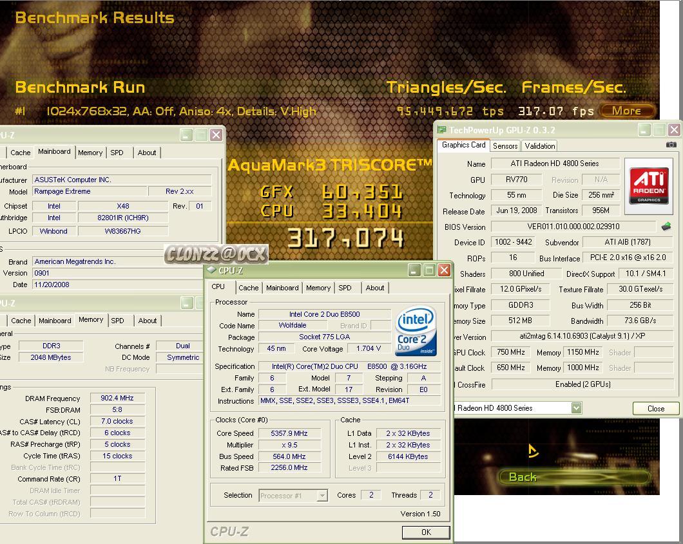Click the Rated FSB value 2256.0 MHz
This screenshot has width=683, height=544.
click(289, 467)
